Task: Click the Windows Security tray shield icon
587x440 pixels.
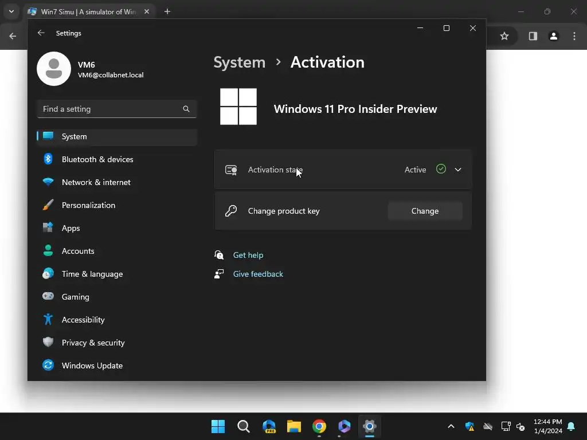Action: pos(469,426)
